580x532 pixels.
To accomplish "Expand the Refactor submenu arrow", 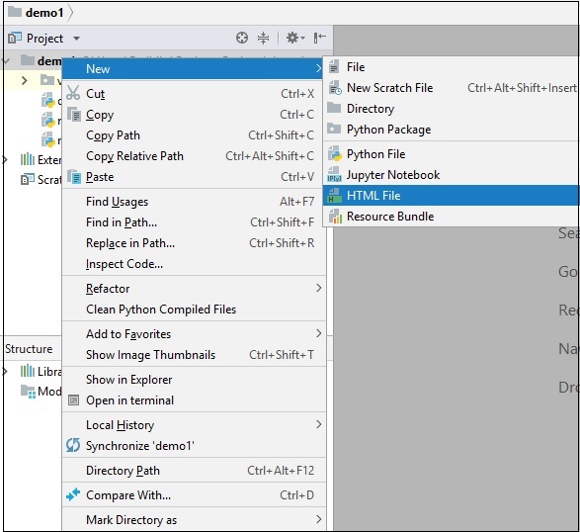I will click(319, 288).
